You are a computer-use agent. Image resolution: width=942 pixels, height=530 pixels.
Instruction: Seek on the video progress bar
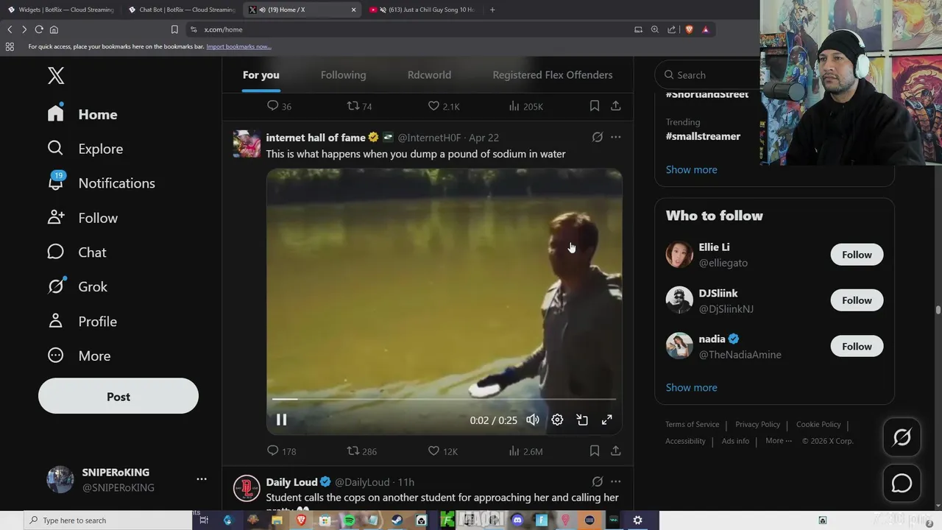444,399
